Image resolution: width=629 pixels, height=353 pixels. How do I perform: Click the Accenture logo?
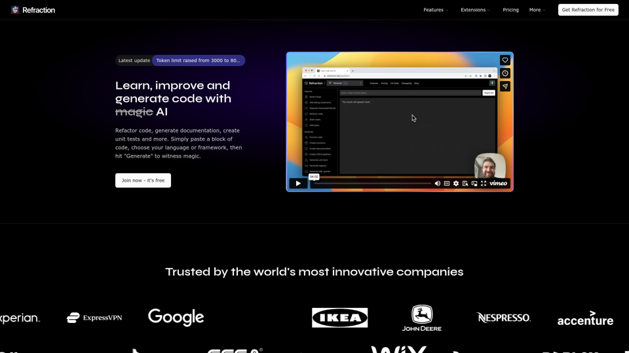[x=585, y=318]
